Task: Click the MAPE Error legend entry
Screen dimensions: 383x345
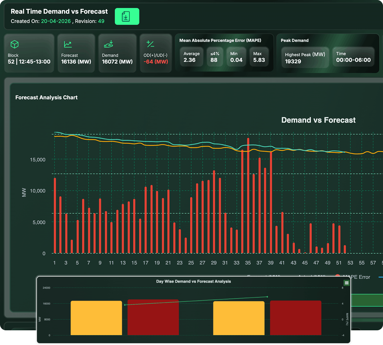Action: [353, 277]
